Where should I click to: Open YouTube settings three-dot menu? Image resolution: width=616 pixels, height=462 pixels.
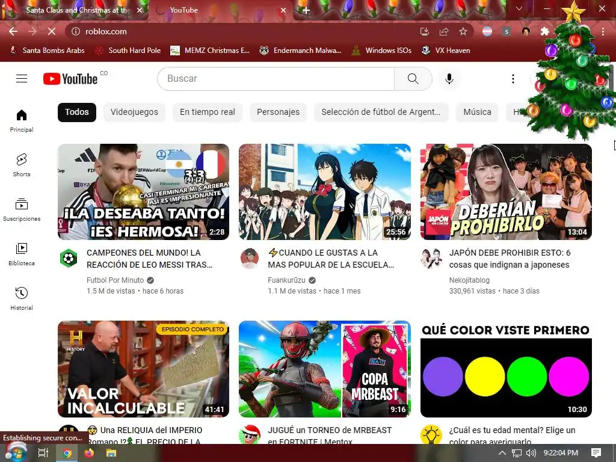point(513,79)
